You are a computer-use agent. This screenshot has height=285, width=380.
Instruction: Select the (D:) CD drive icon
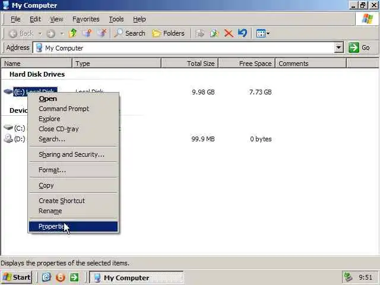8,138
